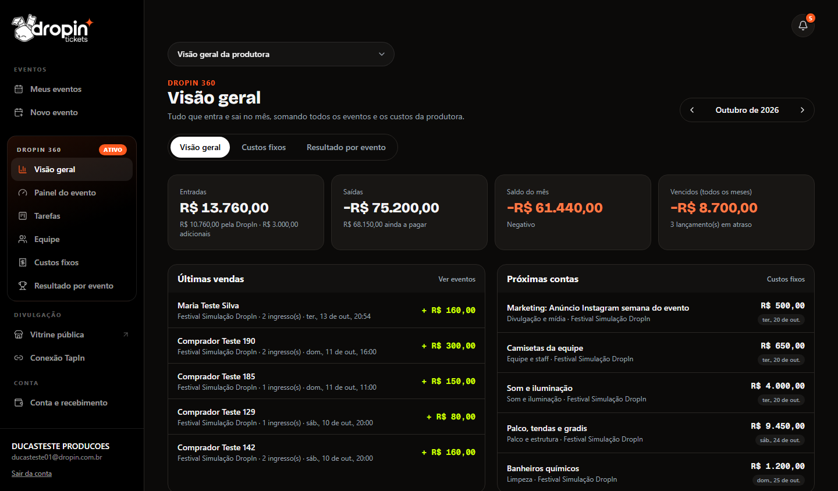Open the Banheiros químicos bill

pyautogui.click(x=656, y=472)
